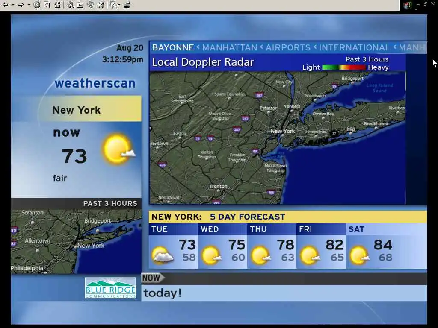Click the PAST 3 HOURS mini map header
The image size is (438, 328).
point(76,204)
